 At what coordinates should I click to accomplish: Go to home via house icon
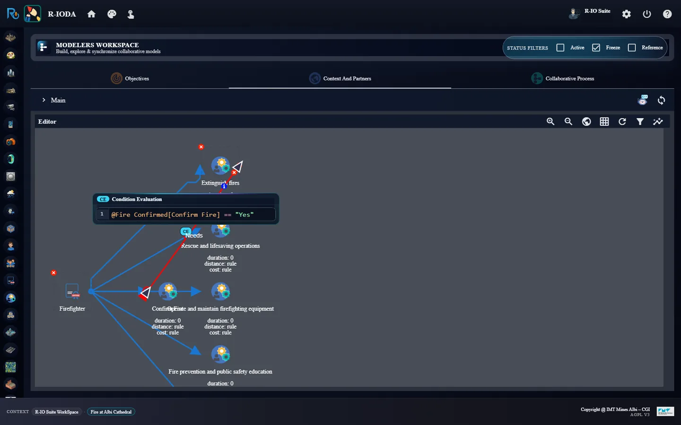pos(91,14)
